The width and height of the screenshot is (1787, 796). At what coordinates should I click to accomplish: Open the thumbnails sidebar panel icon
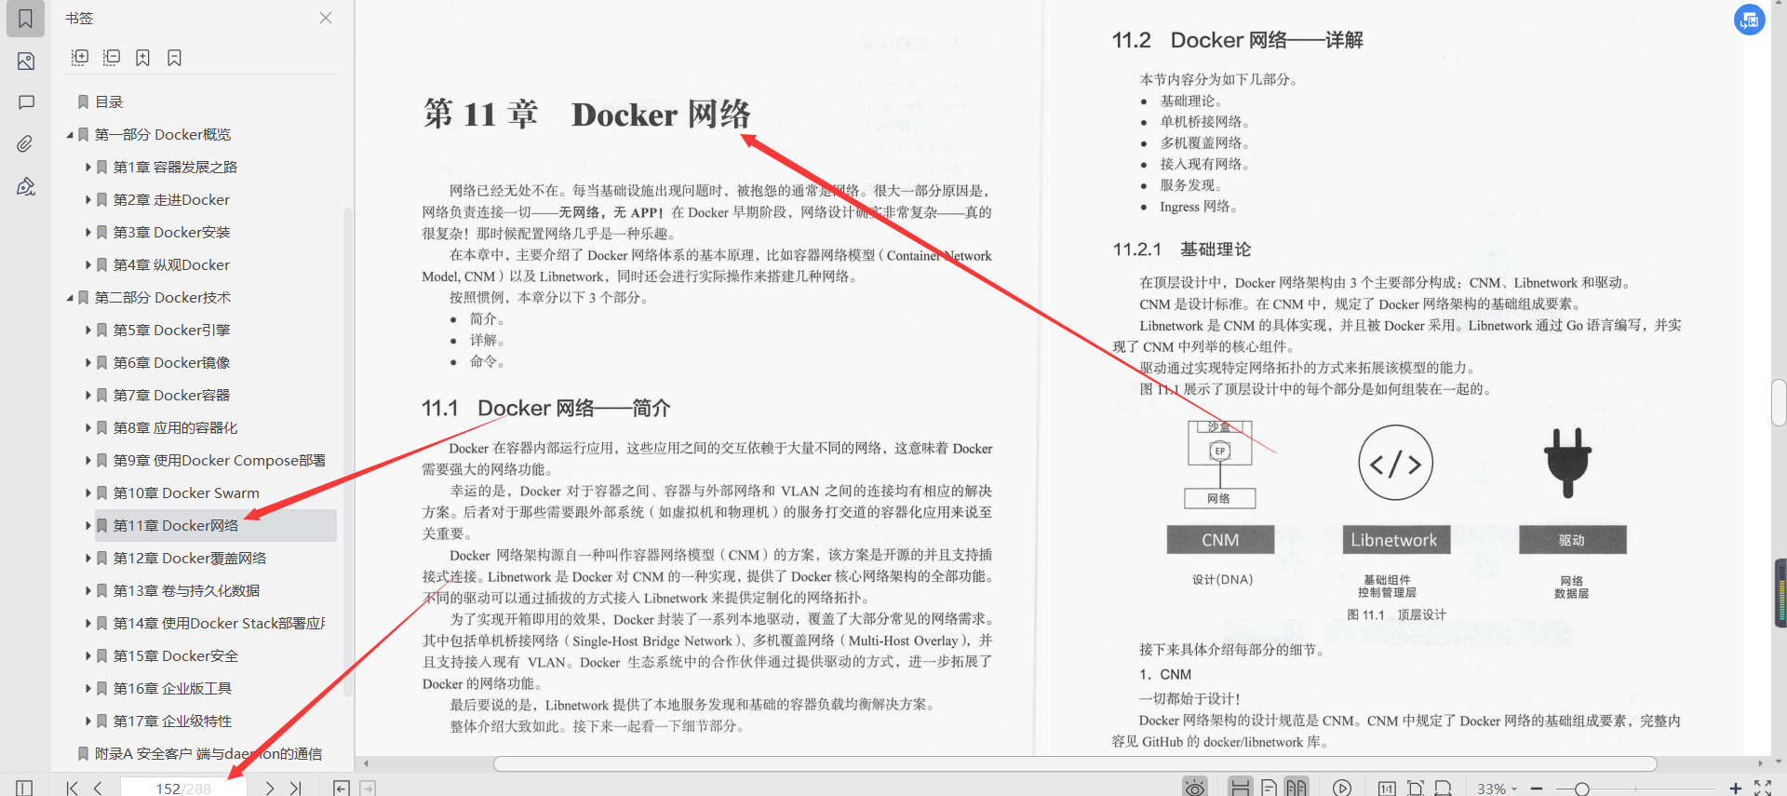[x=25, y=61]
